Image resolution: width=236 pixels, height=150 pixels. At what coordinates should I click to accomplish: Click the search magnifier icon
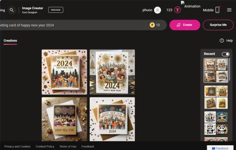(12, 10)
